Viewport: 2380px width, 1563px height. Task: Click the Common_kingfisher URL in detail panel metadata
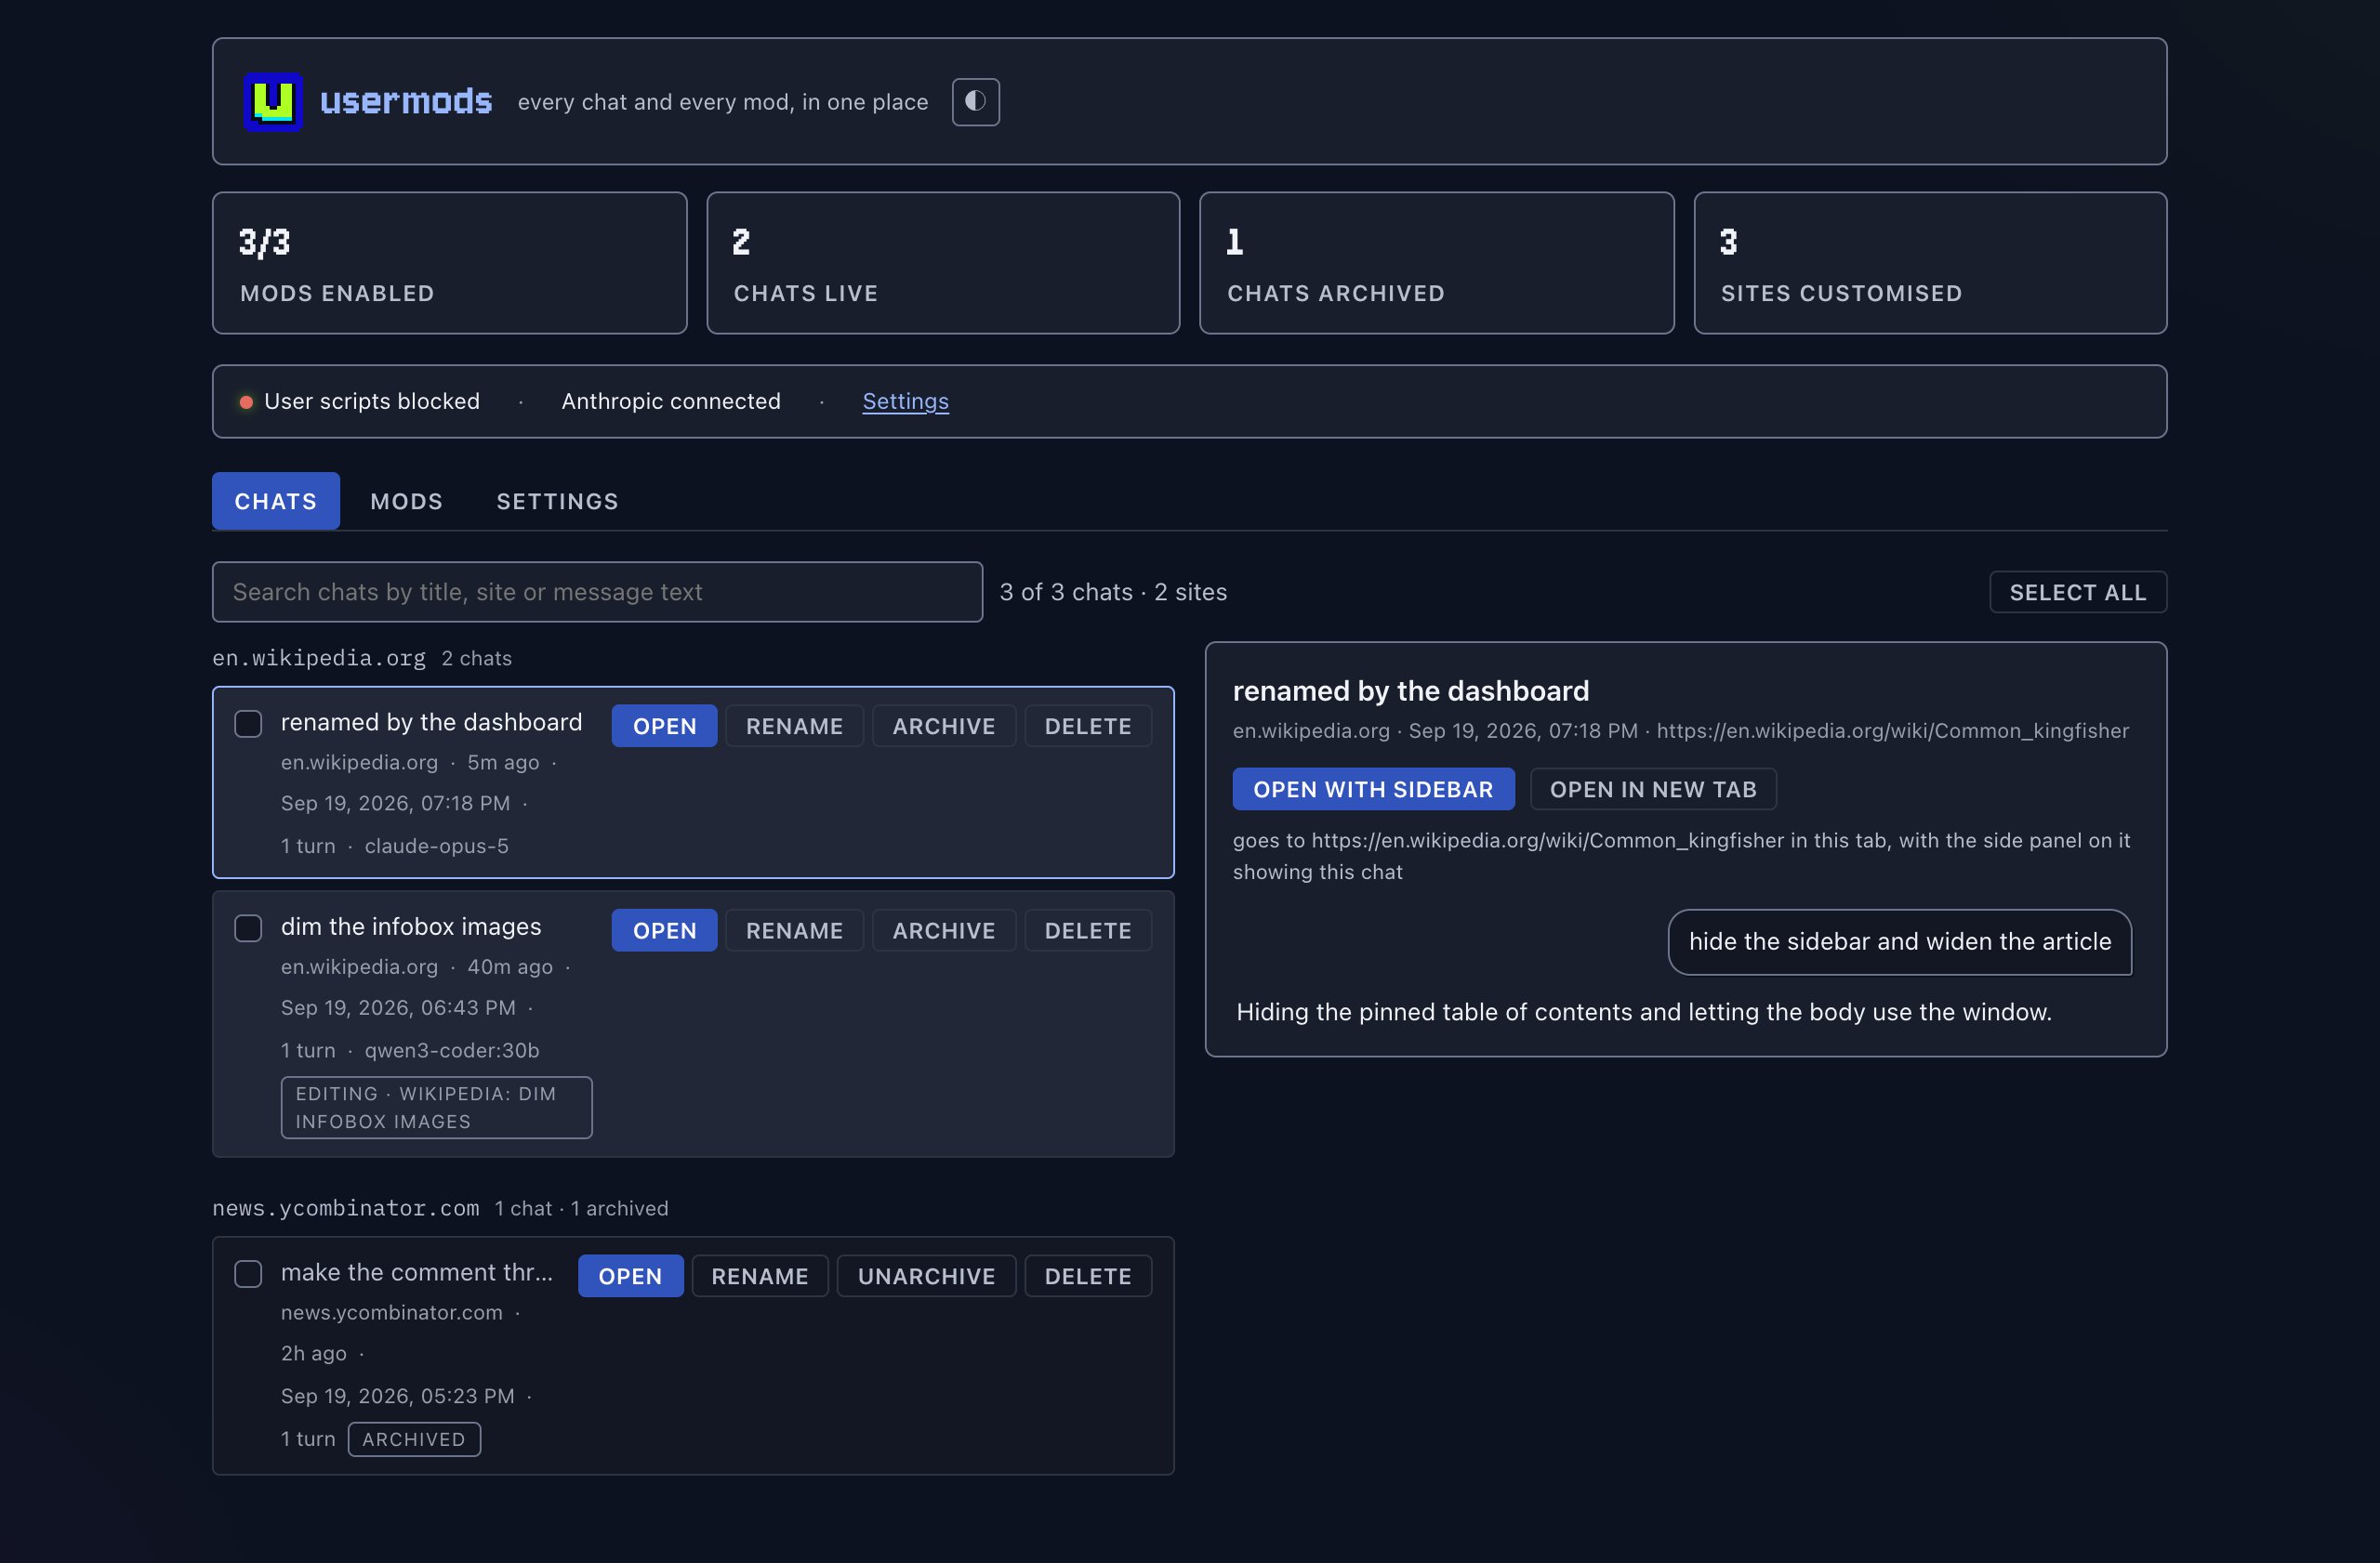pyautogui.click(x=1893, y=730)
